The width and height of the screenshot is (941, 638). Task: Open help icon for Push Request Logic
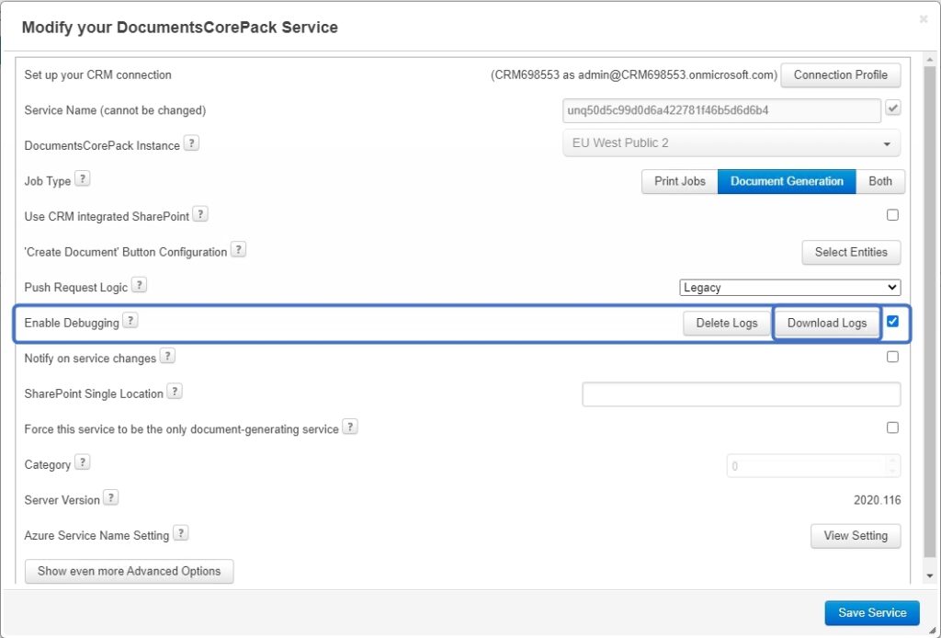click(139, 285)
